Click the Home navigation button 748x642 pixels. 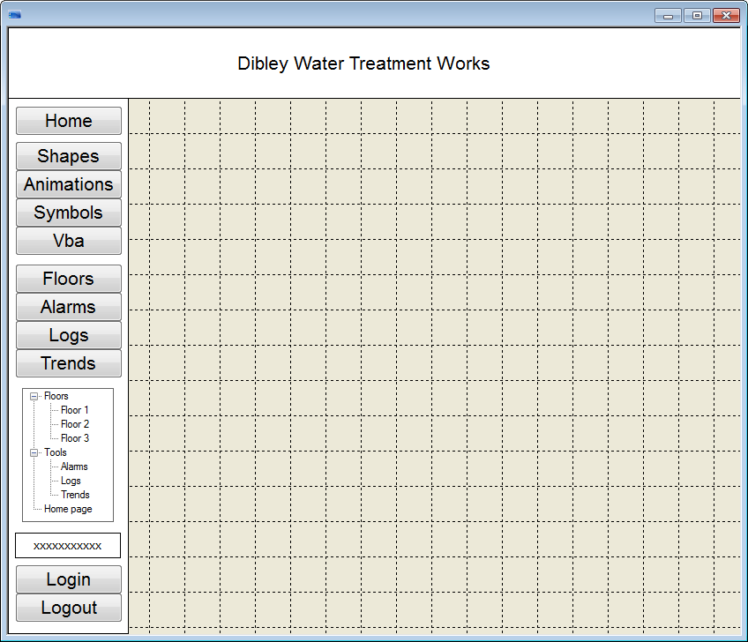coord(69,121)
